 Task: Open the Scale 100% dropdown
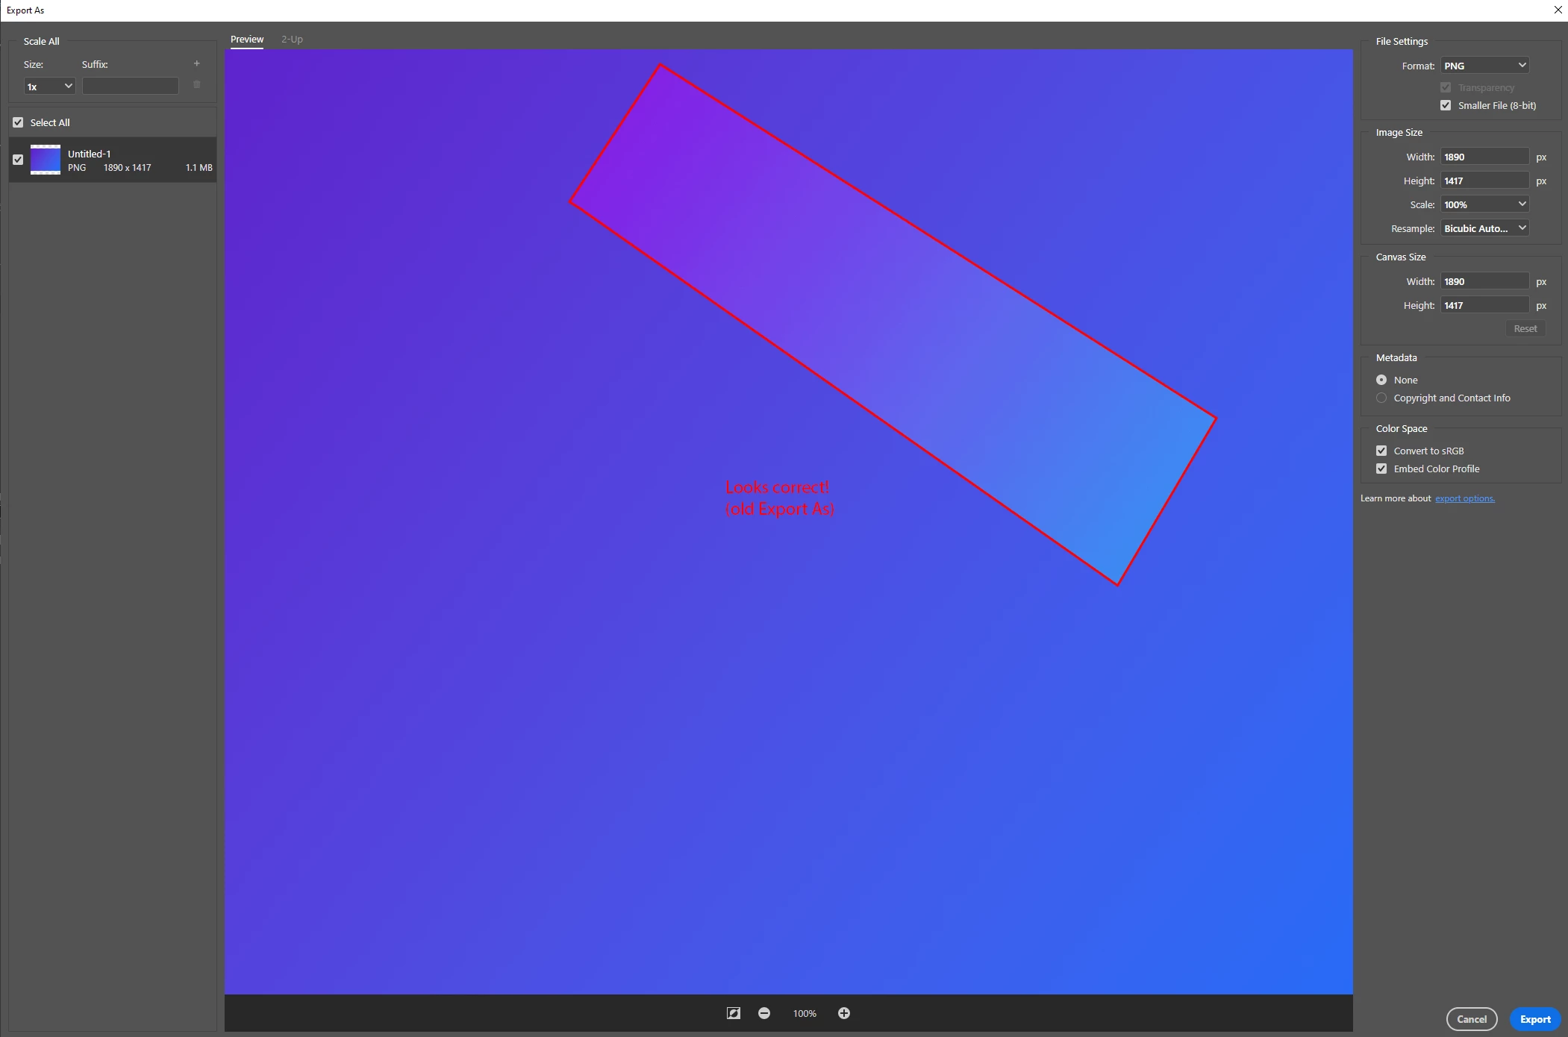[1484, 204]
